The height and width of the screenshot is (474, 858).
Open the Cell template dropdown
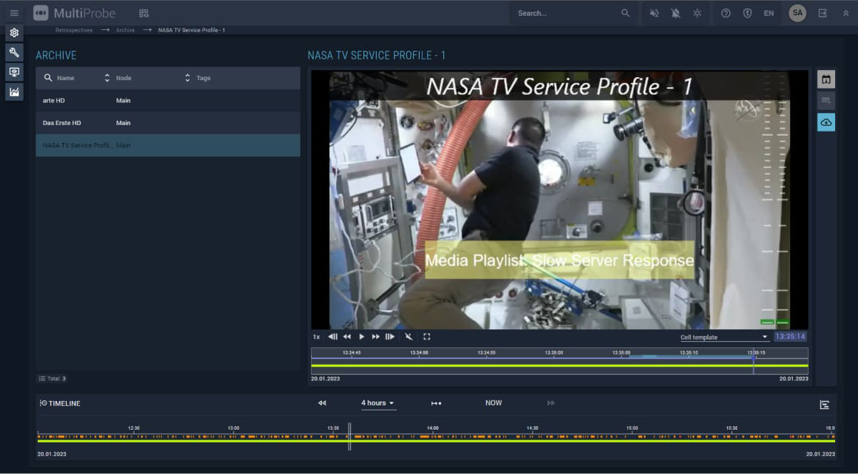pos(724,337)
